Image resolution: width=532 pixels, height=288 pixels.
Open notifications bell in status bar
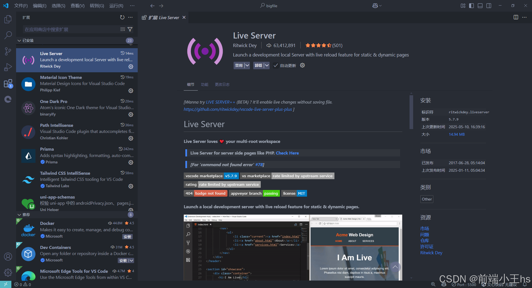coord(525,284)
